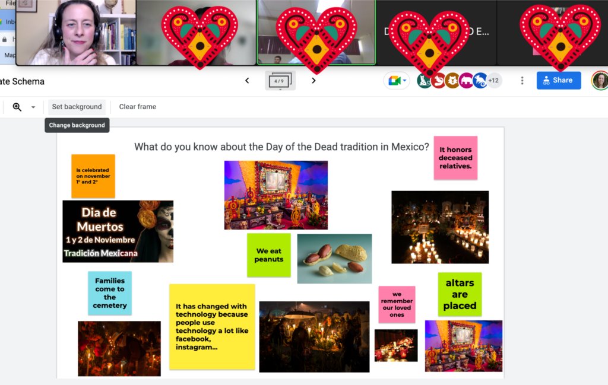The width and height of the screenshot is (608, 385).
Task: Click the green-bordered active speaker video tile
Action: [316, 32]
